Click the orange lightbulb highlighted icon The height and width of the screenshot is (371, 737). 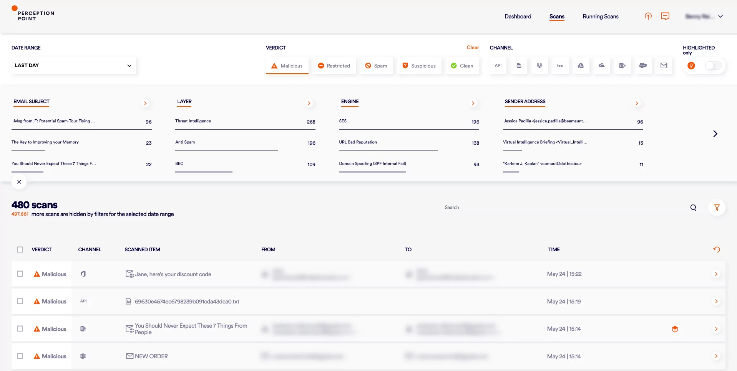pos(691,66)
